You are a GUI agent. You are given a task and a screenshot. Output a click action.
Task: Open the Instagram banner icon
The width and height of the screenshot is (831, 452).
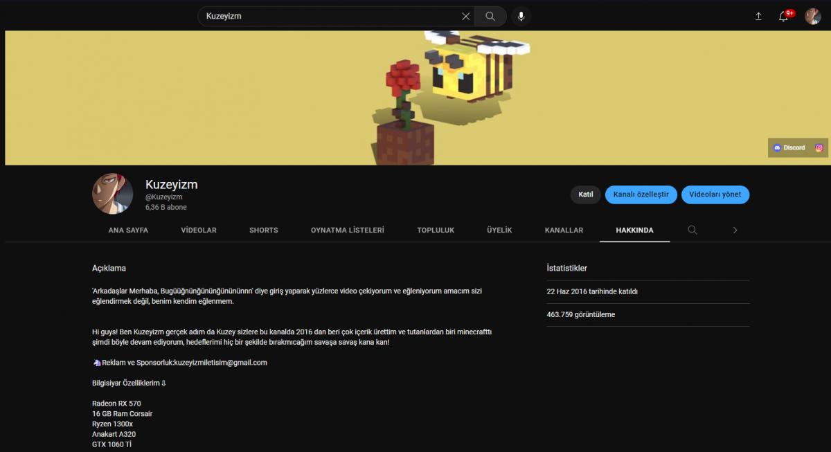pos(819,147)
